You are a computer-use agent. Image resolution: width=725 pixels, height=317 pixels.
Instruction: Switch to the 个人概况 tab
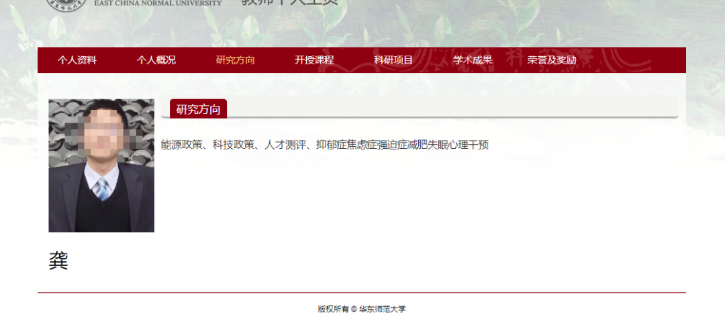click(156, 60)
